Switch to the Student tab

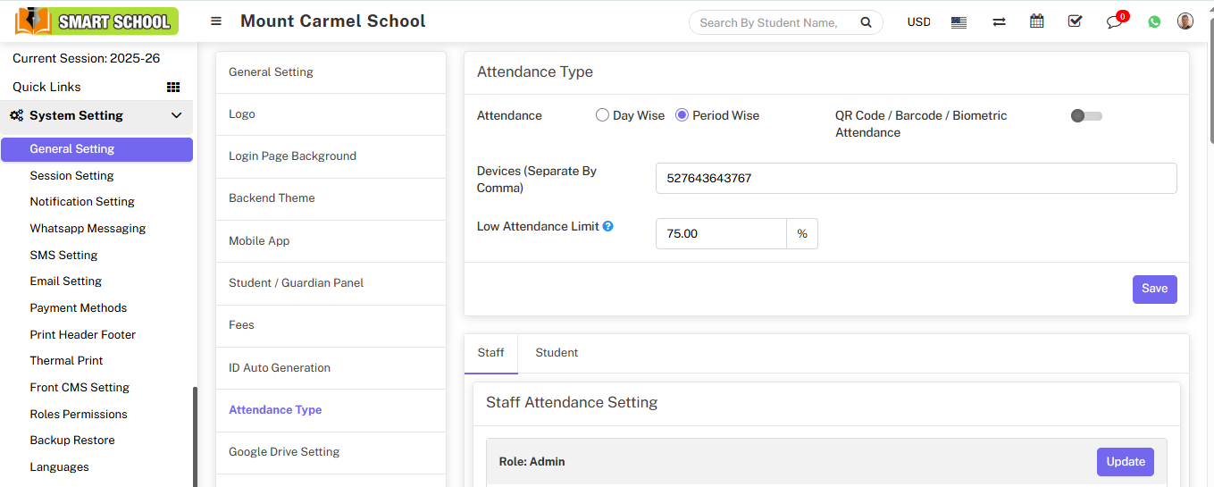click(x=557, y=353)
